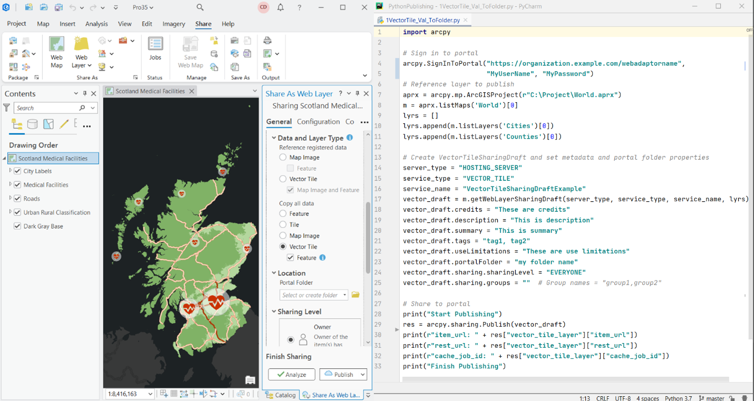
Task: Click the Print layout icon in Output group
Action: pyautogui.click(x=268, y=40)
